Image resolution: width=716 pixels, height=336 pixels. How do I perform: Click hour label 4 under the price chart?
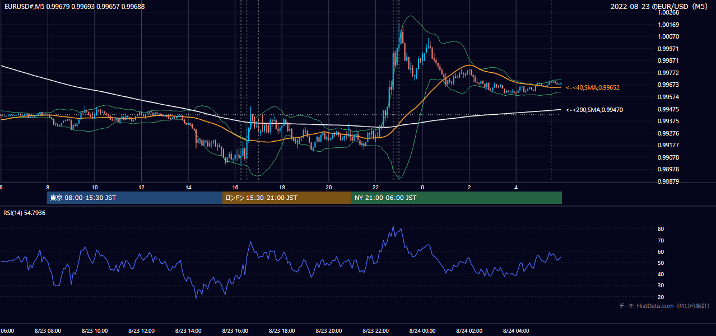[516, 187]
